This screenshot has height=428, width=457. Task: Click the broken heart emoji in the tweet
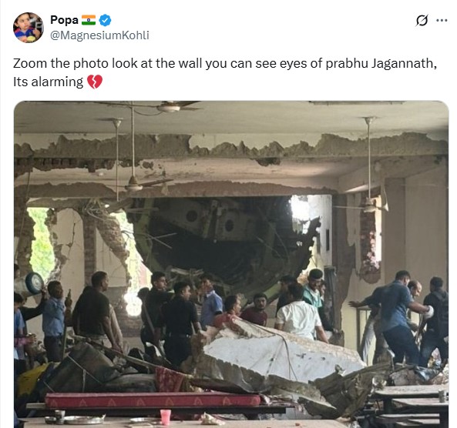coord(95,82)
